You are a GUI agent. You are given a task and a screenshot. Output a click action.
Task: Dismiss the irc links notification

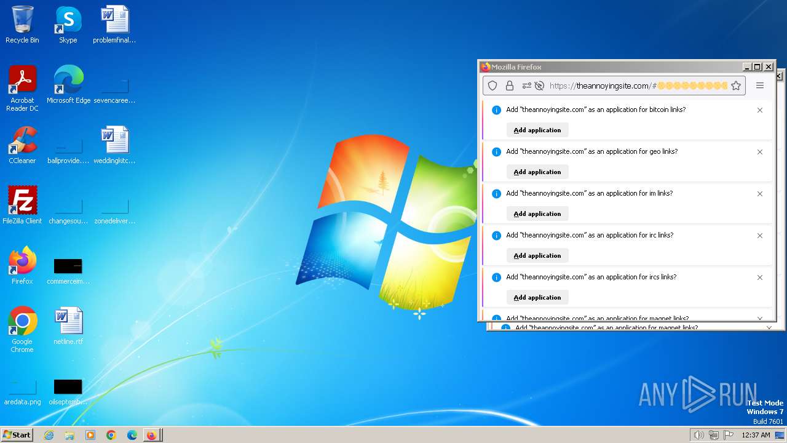coord(760,236)
